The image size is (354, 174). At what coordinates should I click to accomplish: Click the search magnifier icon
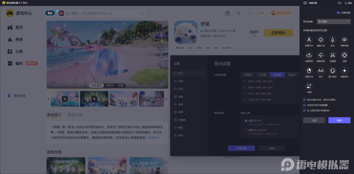pyautogui.click(x=142, y=13)
